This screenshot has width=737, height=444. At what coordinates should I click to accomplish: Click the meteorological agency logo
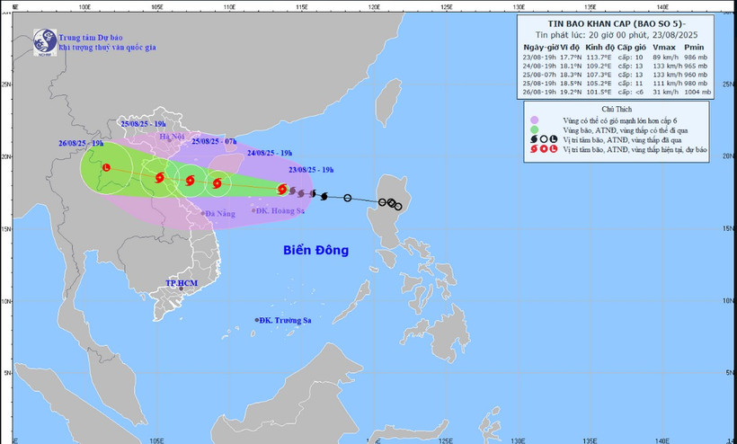point(43,40)
